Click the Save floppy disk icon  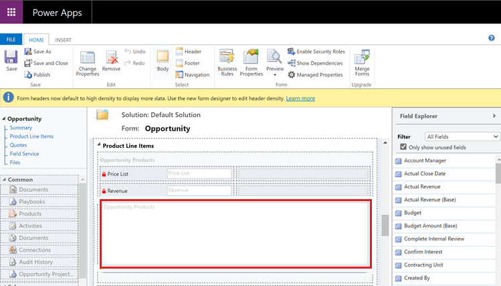point(11,57)
